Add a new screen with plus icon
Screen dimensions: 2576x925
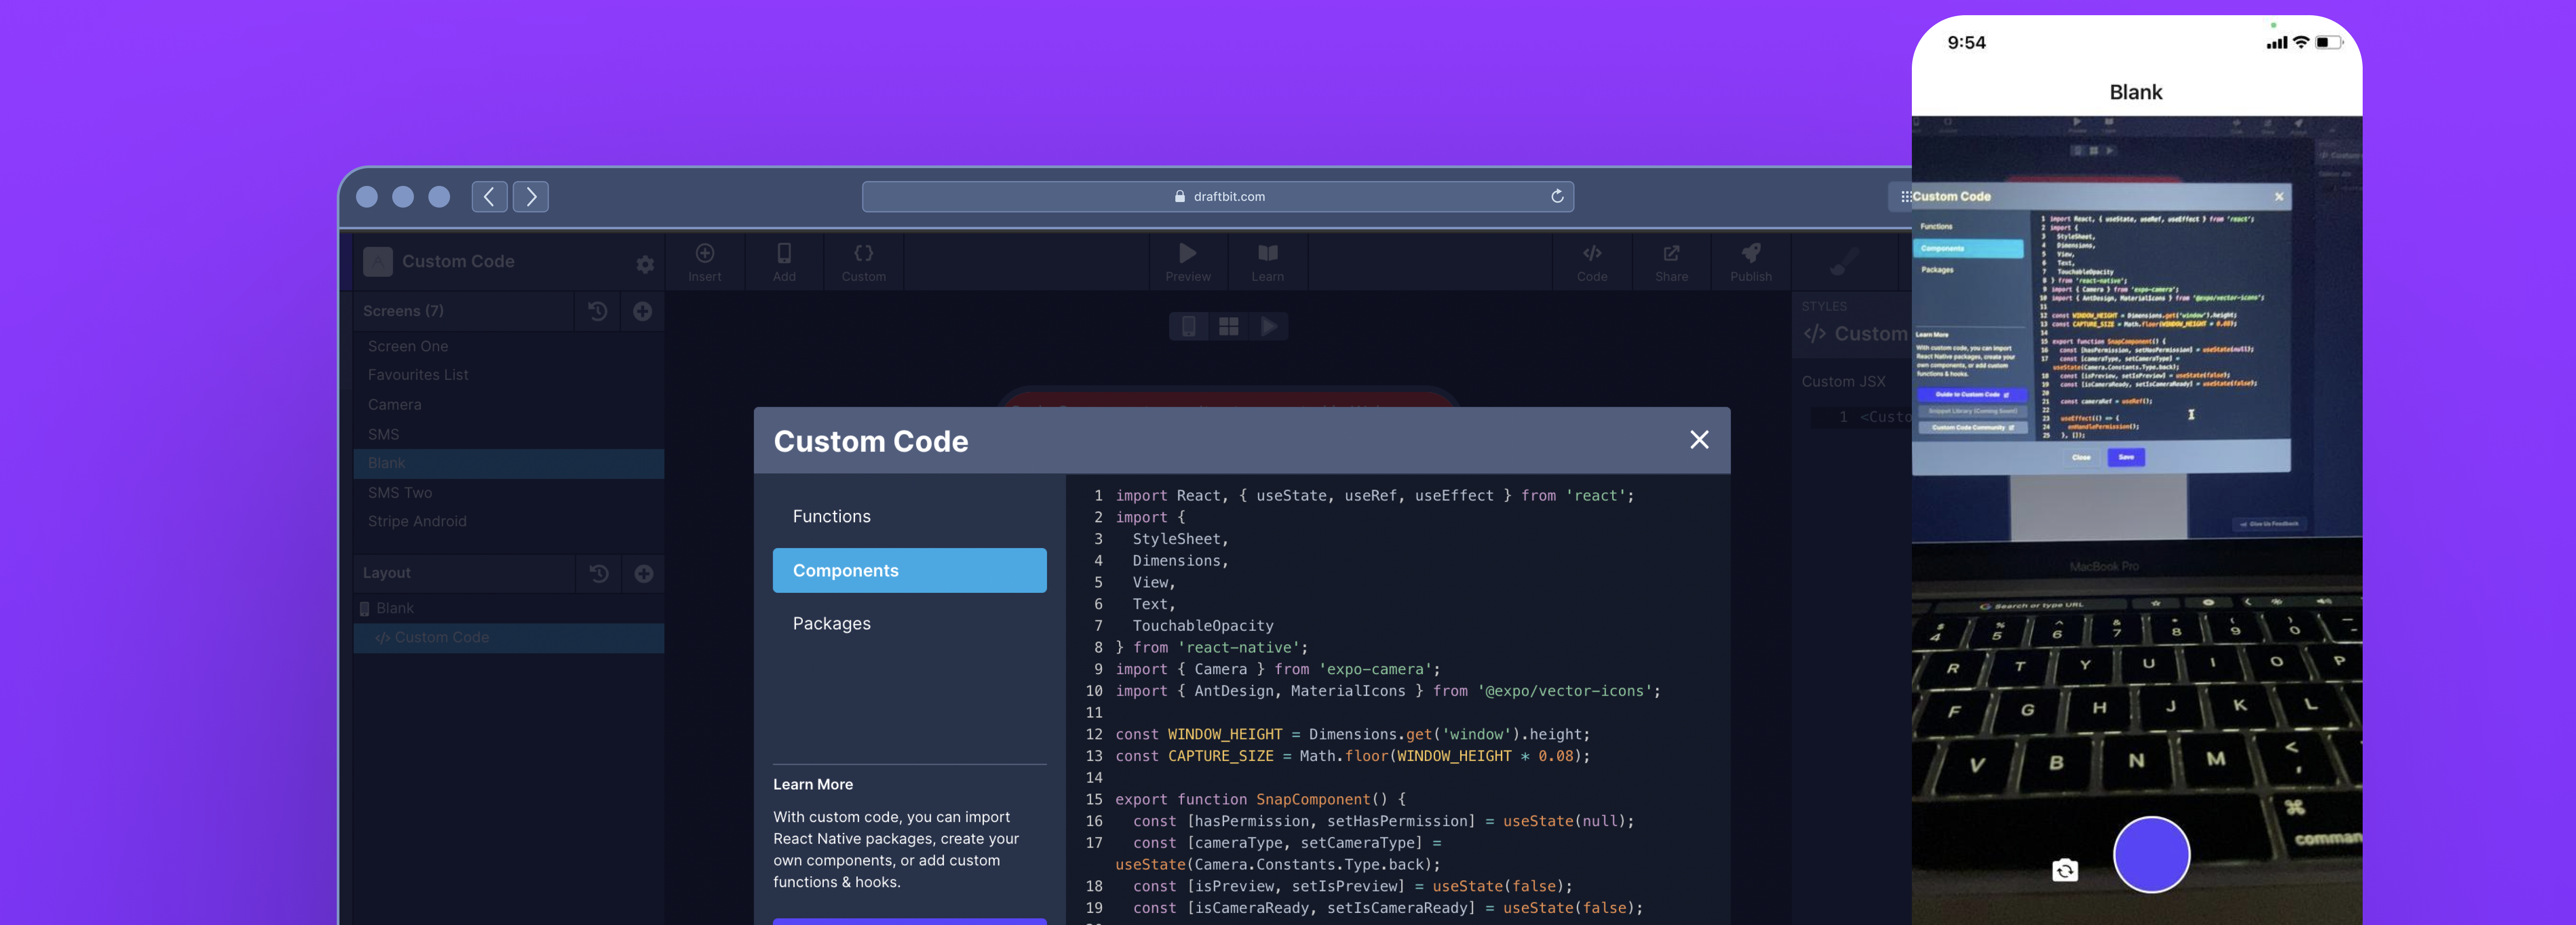[x=643, y=311]
